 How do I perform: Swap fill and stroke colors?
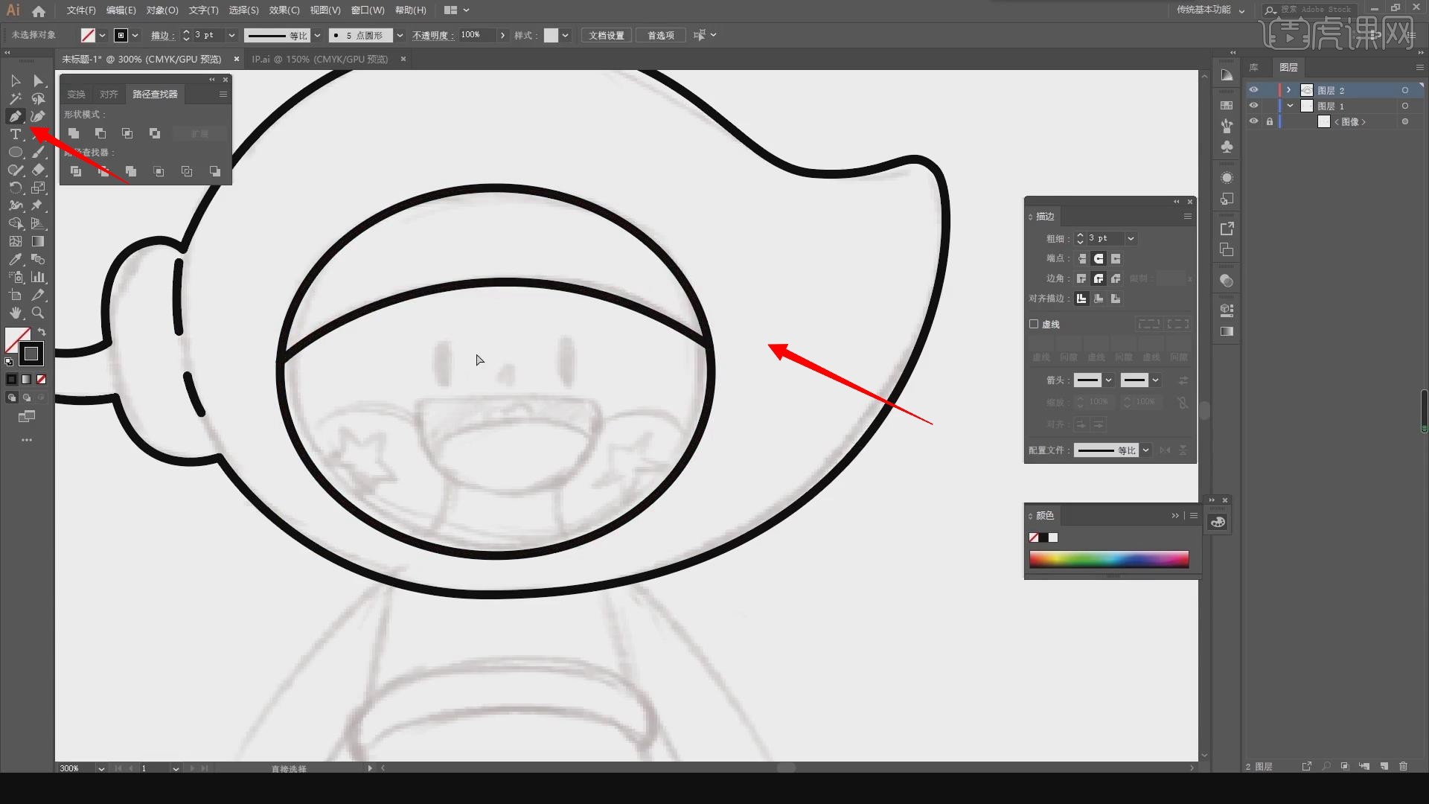[42, 332]
